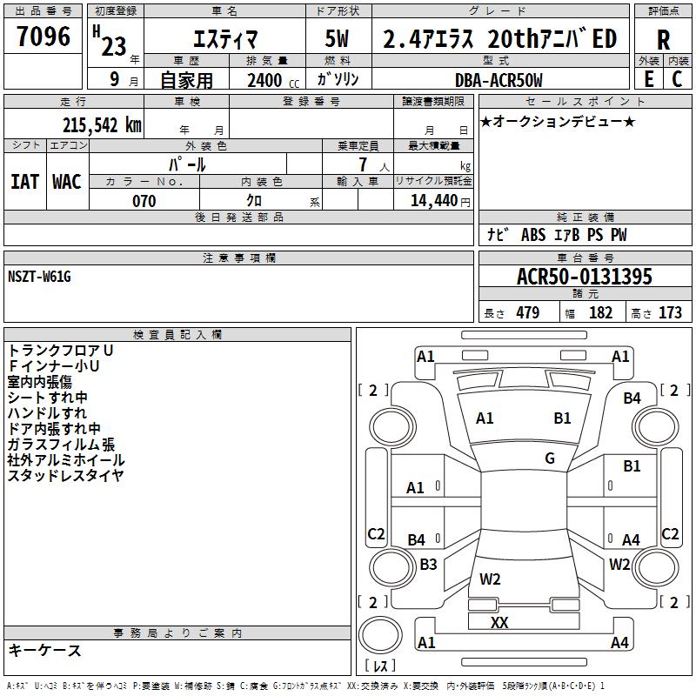The image size is (696, 696).
Task: Click hood B1 mark on diagram
Action: tap(562, 418)
